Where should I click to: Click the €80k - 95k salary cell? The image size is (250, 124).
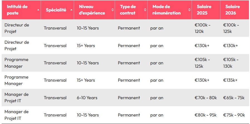pyautogui.click(x=206, y=115)
